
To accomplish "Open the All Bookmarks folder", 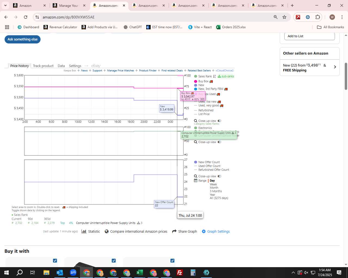I will pyautogui.click(x=331, y=27).
